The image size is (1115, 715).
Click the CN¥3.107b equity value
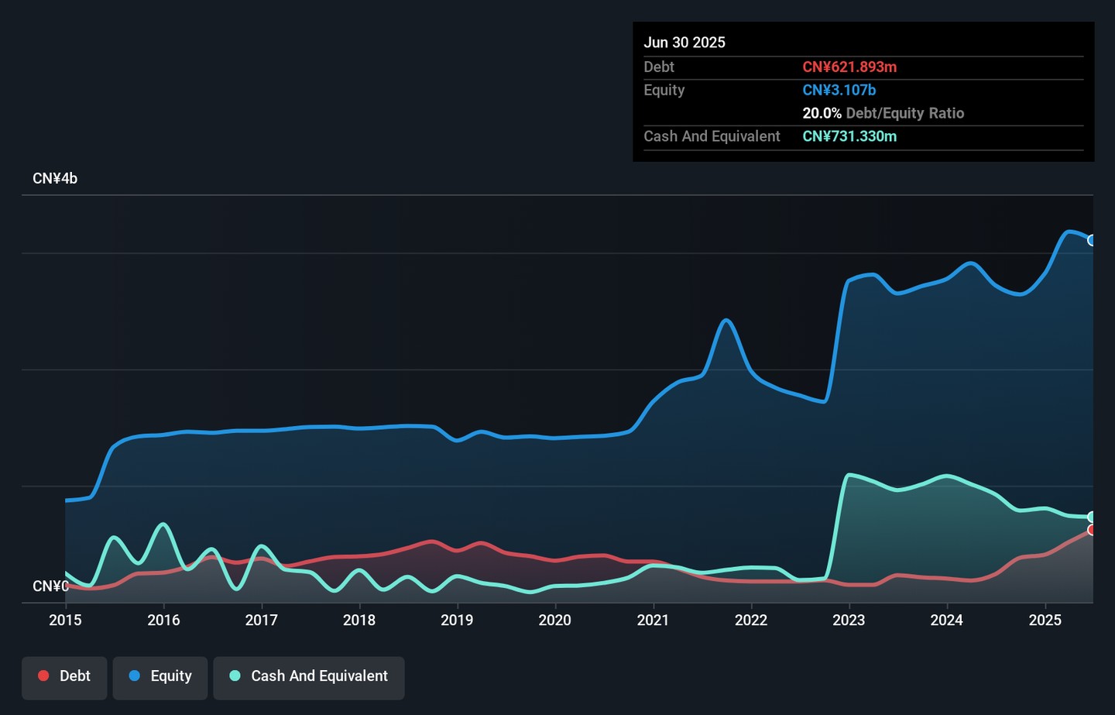(x=839, y=91)
